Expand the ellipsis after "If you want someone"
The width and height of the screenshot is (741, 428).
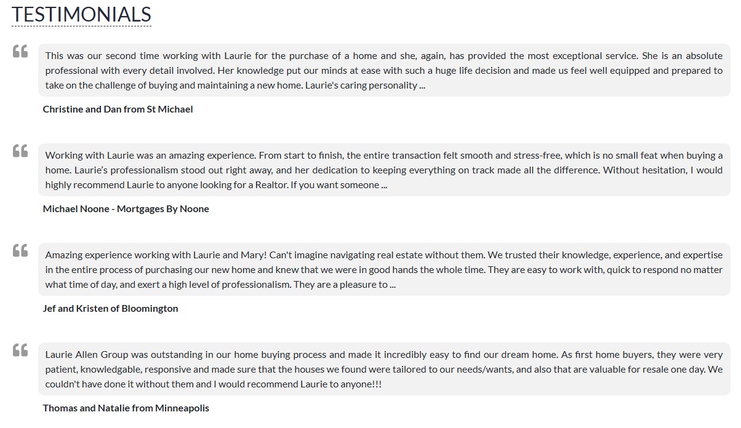384,185
